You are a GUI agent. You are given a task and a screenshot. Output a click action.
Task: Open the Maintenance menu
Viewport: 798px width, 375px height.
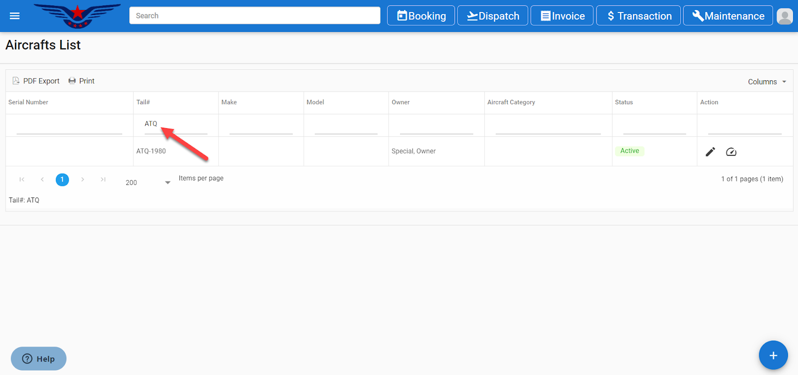click(728, 16)
